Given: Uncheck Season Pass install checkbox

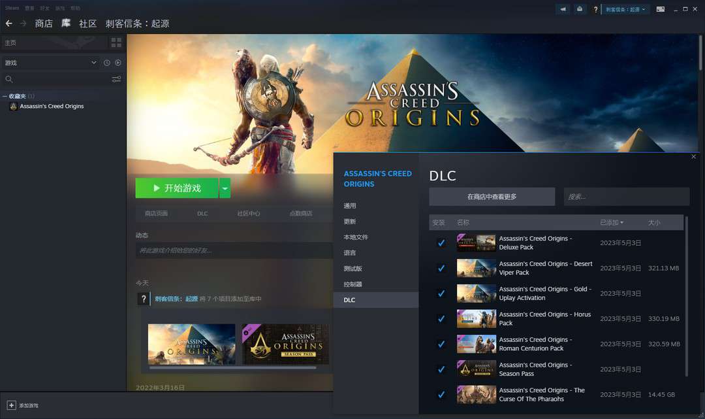Looking at the screenshot, I should (x=441, y=369).
